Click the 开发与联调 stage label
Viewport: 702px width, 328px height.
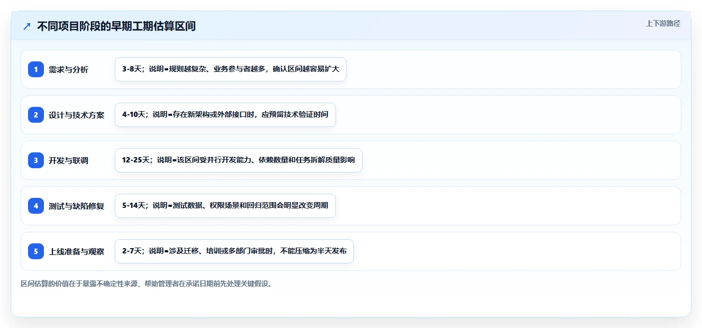pos(68,161)
